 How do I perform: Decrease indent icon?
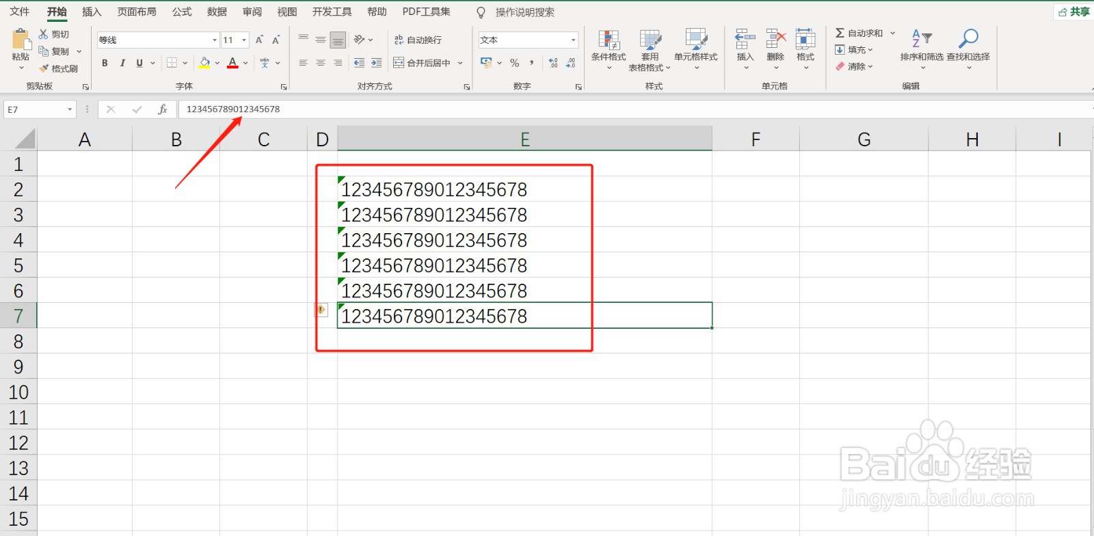pyautogui.click(x=359, y=63)
